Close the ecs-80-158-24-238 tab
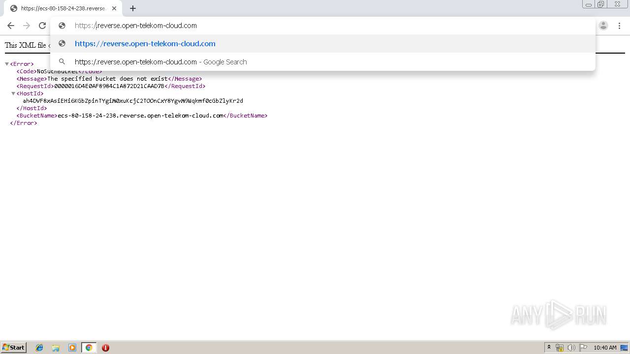This screenshot has width=630, height=354. (x=114, y=8)
